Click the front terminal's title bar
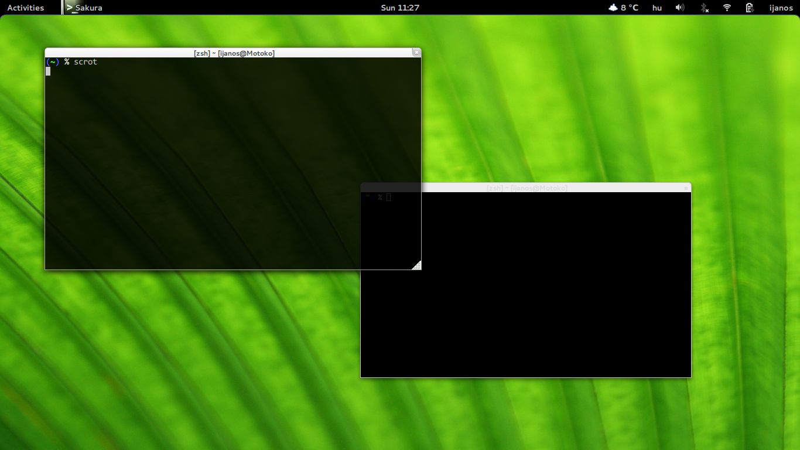Screen dimensions: 800x450 tap(234, 53)
